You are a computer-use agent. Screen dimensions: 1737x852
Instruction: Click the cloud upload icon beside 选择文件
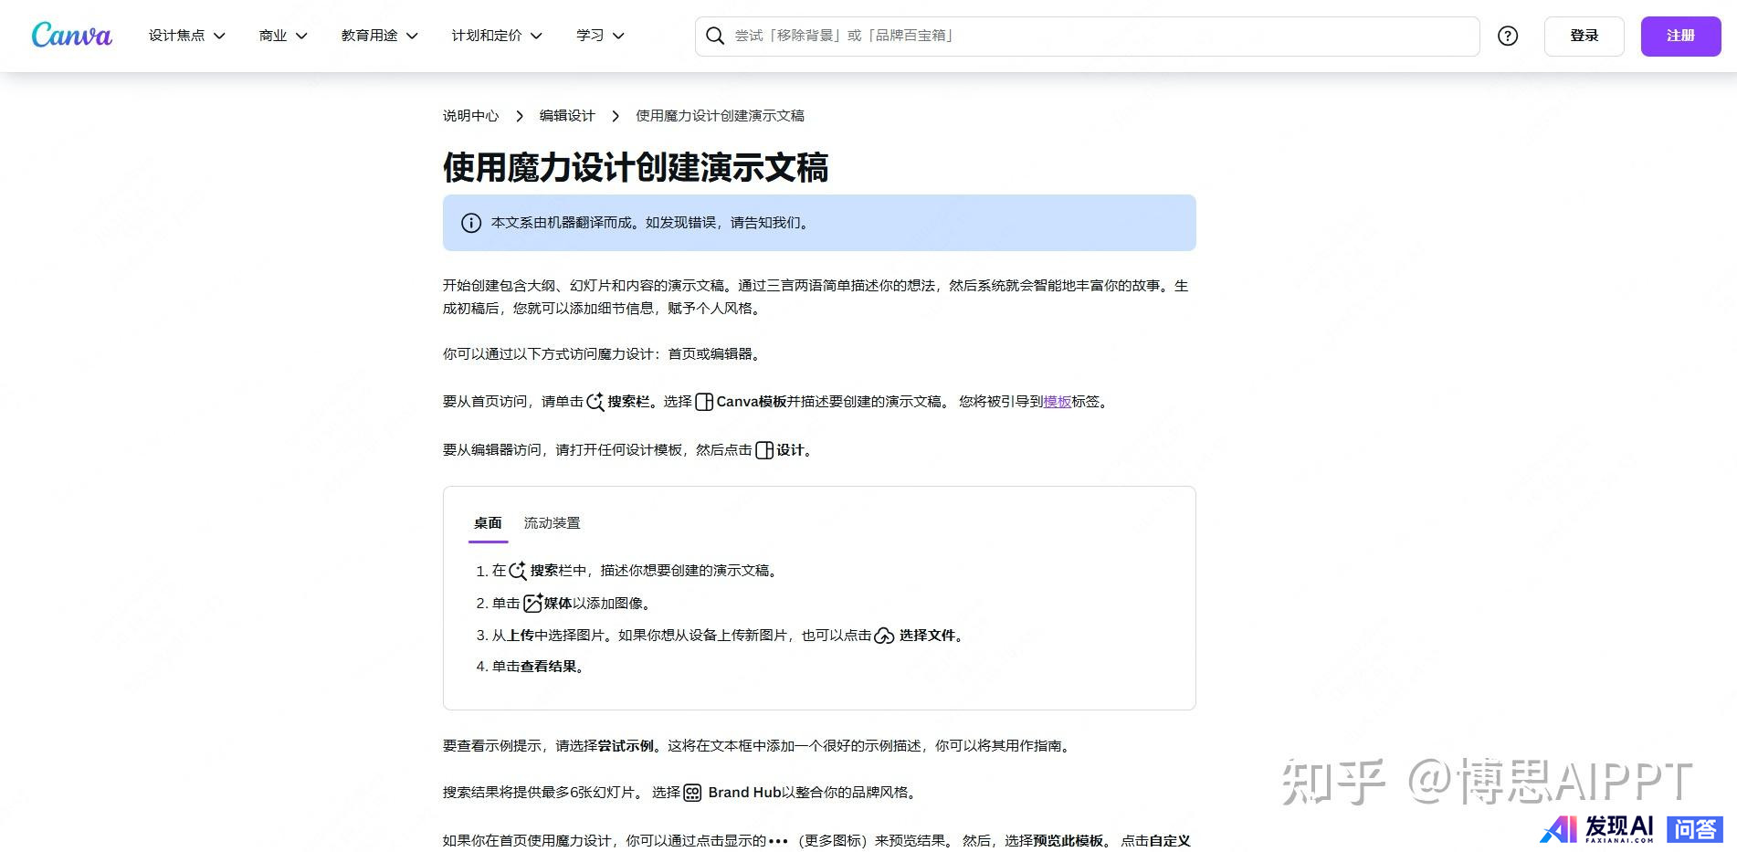[884, 636]
